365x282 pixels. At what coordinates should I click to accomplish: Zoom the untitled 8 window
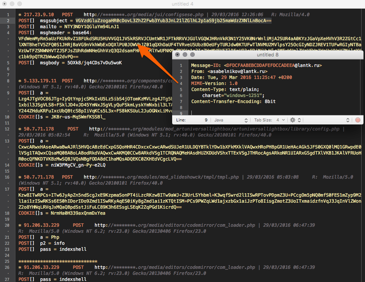point(192,55)
